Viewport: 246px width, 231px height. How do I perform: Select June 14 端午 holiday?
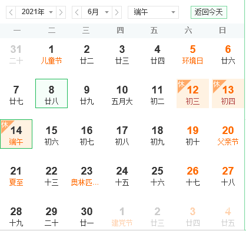16,134
